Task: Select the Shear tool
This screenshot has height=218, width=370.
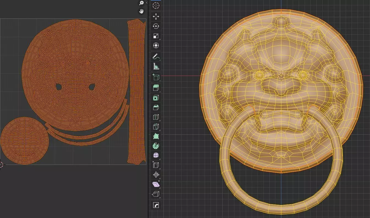Action: pyautogui.click(x=156, y=184)
